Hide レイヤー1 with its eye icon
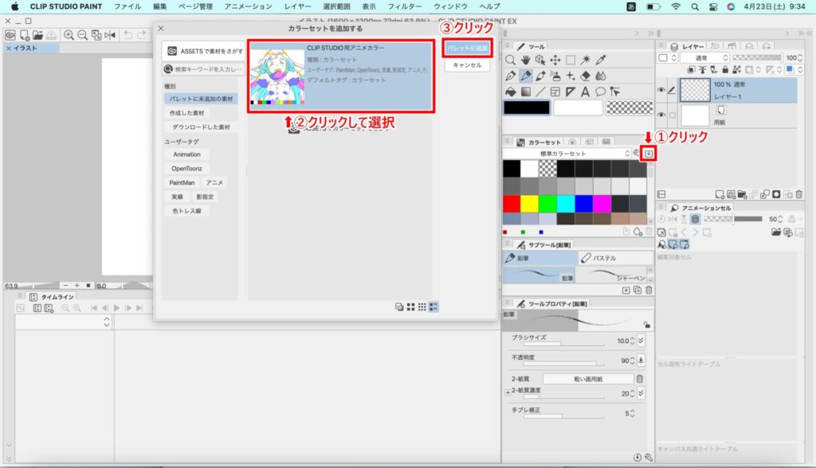This screenshot has width=816, height=468. [661, 91]
